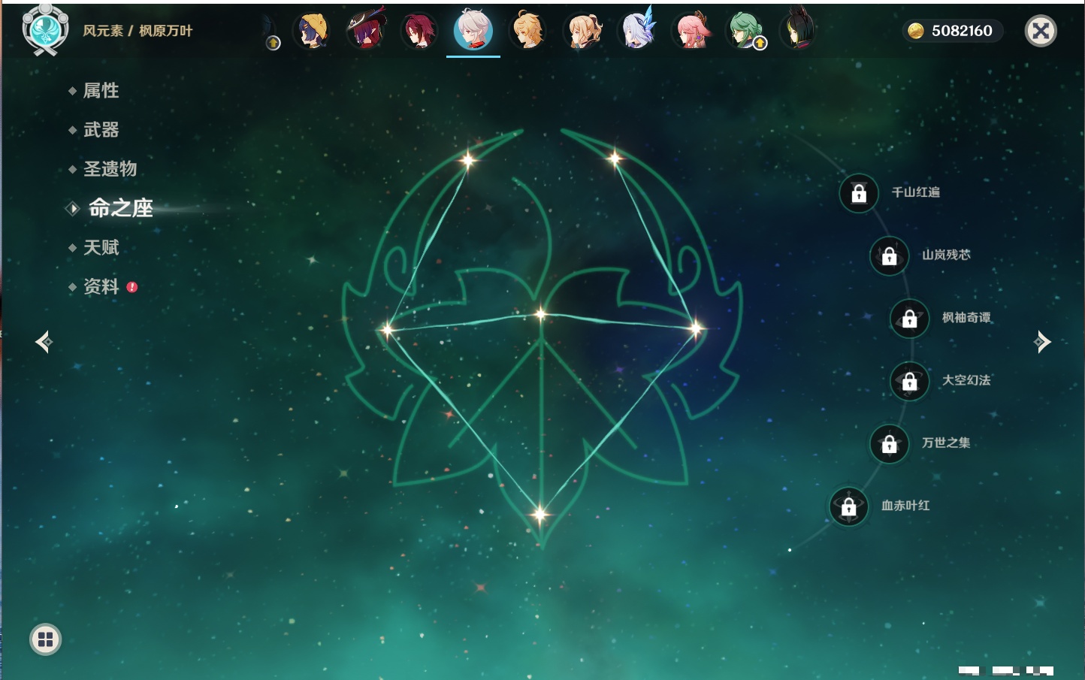Click the top-right star of the constellation
Viewport: 1085px width, 680px height.
tap(615, 158)
